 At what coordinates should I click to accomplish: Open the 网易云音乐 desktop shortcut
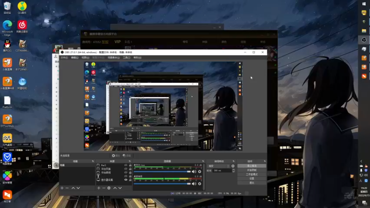click(x=22, y=27)
